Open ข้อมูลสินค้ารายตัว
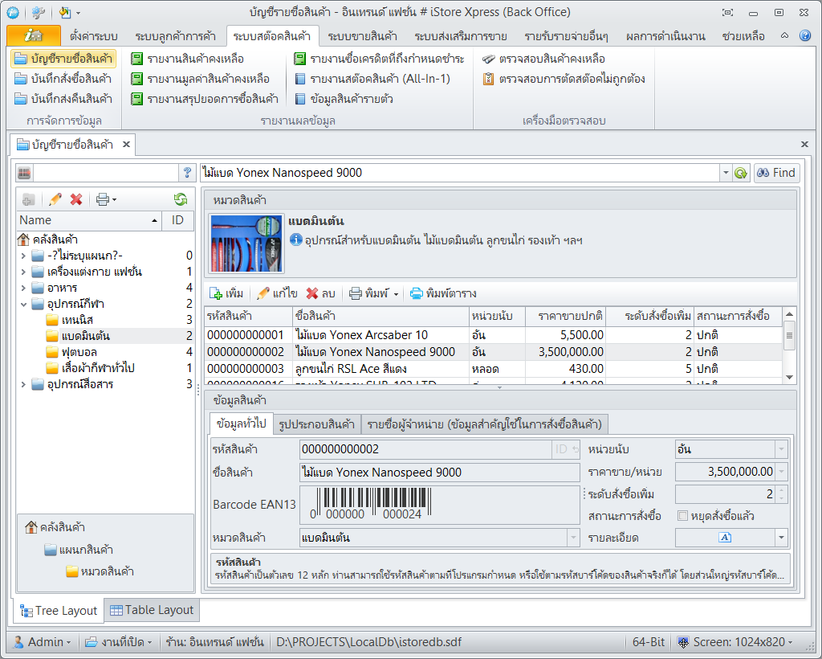822x659 pixels. [344, 99]
